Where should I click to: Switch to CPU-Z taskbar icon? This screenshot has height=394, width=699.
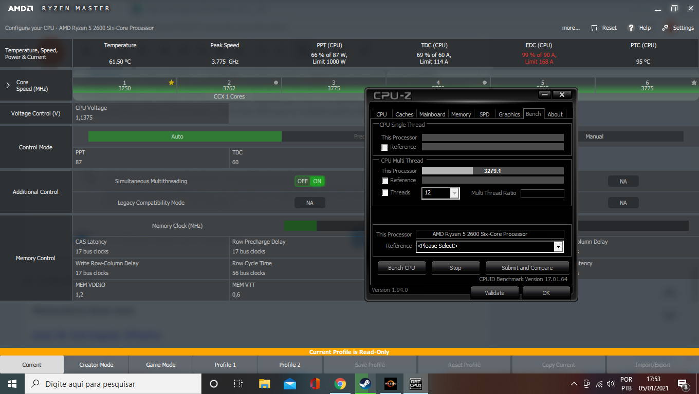[x=415, y=384]
